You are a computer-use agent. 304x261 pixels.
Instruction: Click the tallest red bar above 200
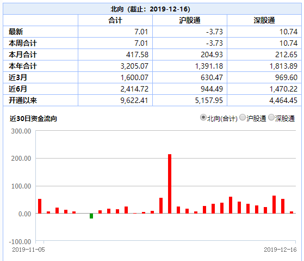(x=170, y=184)
